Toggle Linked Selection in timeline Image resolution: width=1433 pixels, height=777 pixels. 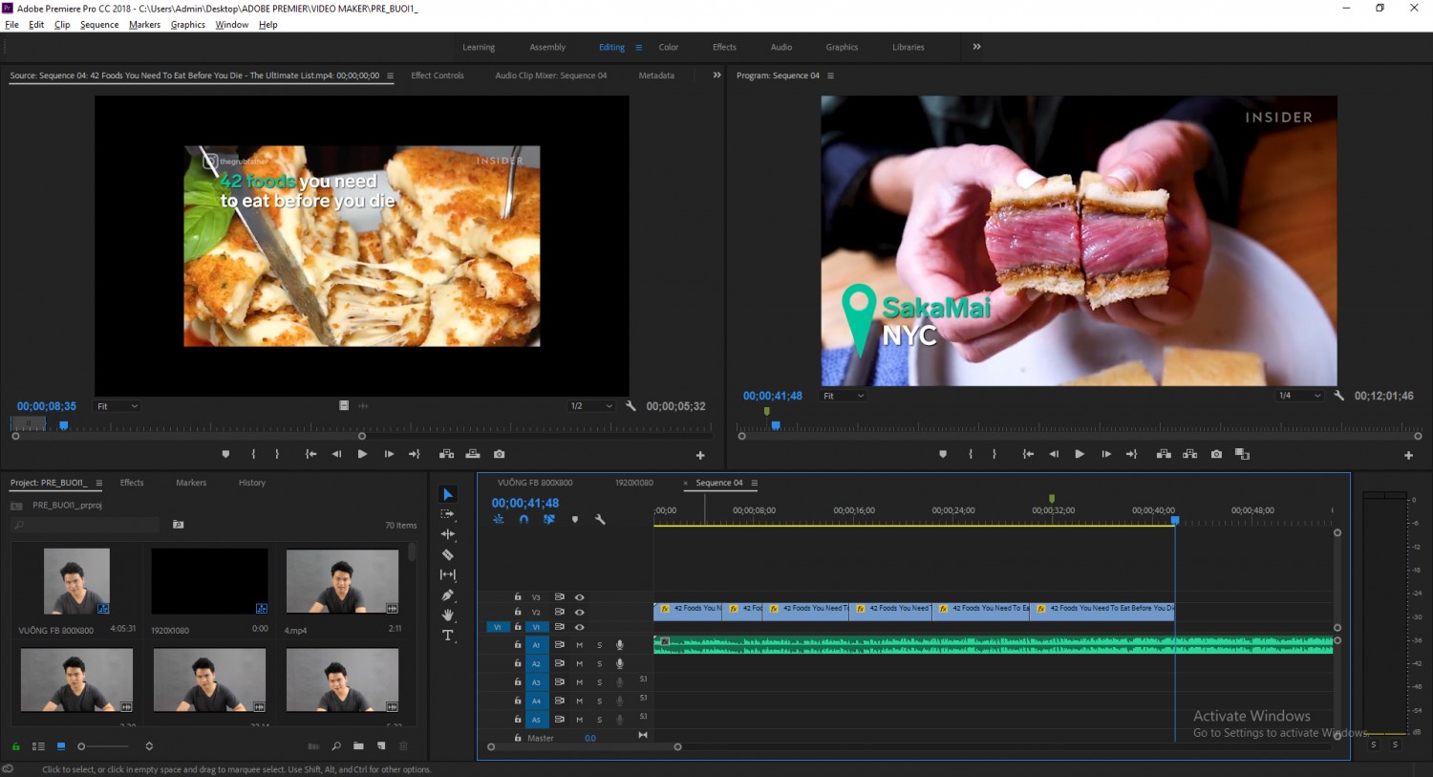[549, 520]
